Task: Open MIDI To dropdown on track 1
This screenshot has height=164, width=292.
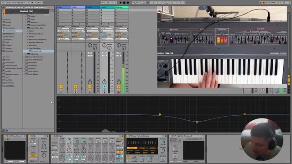Action: tap(64, 39)
